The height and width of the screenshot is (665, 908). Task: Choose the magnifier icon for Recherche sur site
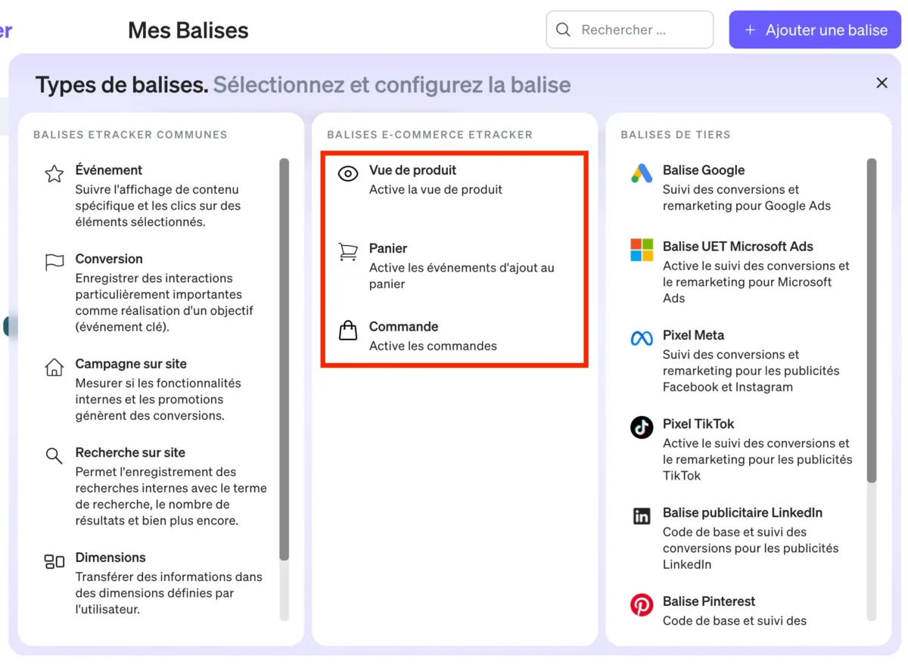pyautogui.click(x=54, y=456)
